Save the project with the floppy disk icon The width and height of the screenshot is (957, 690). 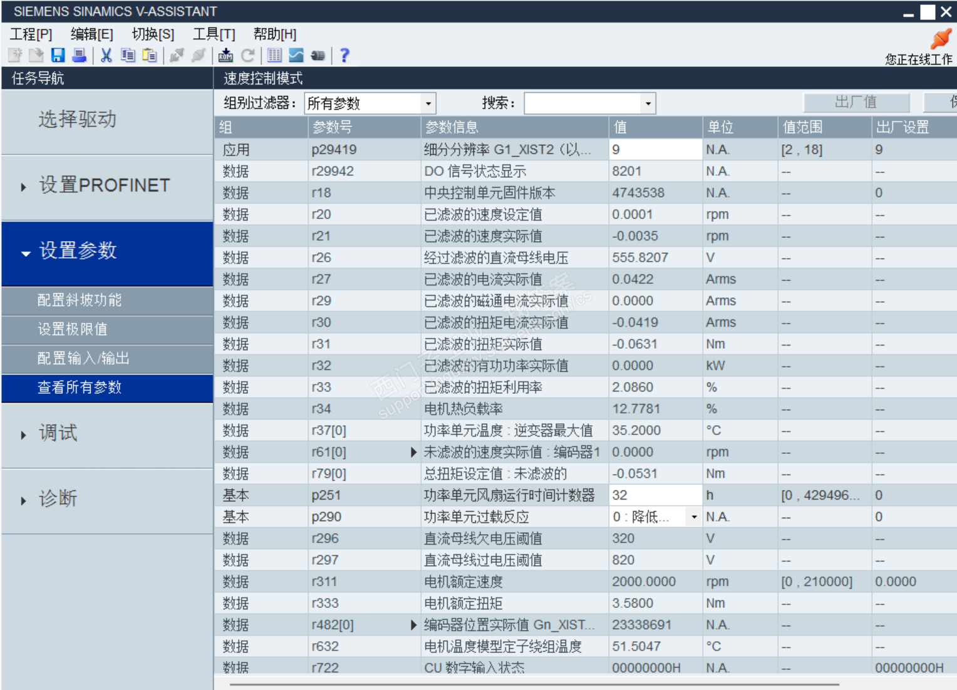pos(58,55)
